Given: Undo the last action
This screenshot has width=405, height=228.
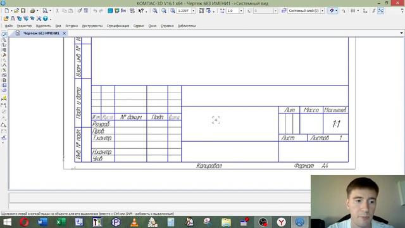Looking at the screenshot, I should point(95,11).
